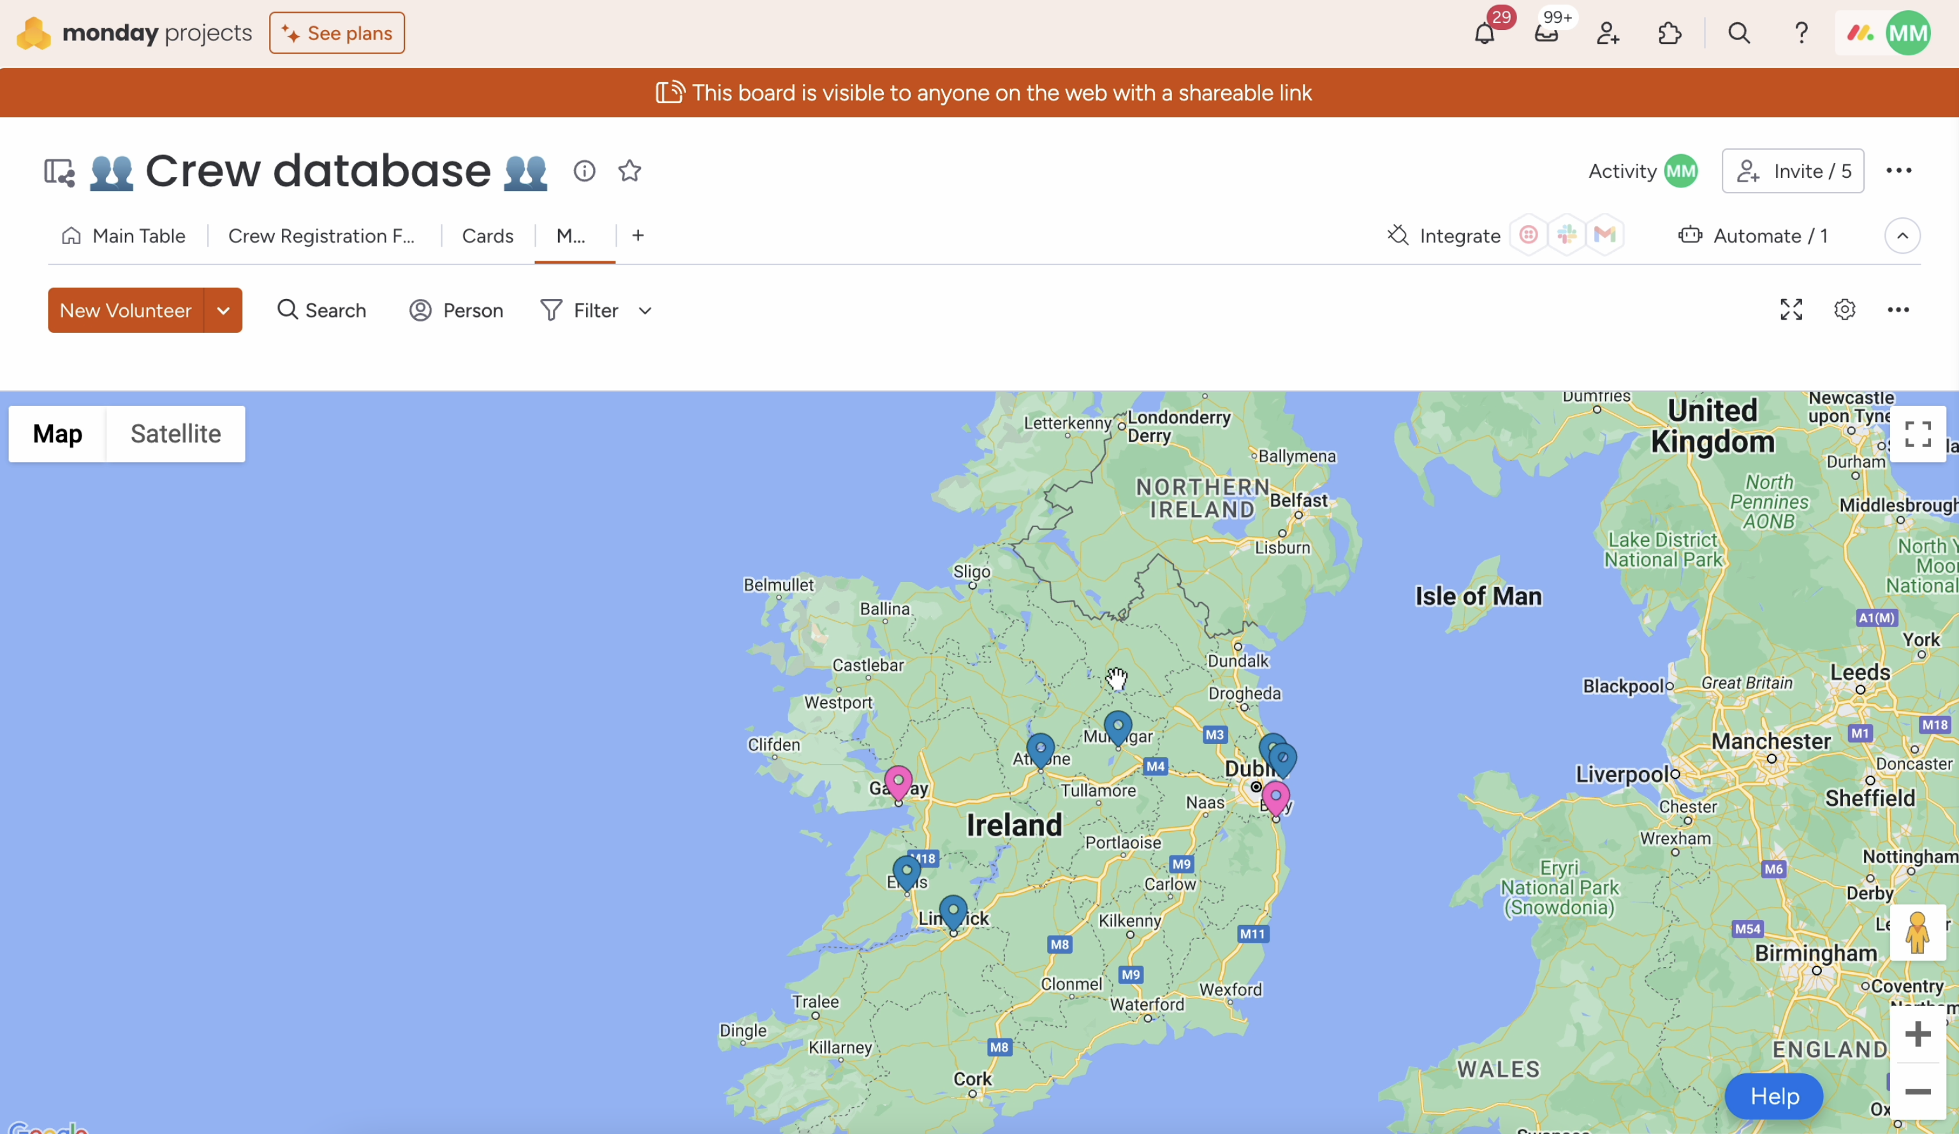Click the See plans button
The width and height of the screenshot is (1959, 1134).
pyautogui.click(x=337, y=33)
